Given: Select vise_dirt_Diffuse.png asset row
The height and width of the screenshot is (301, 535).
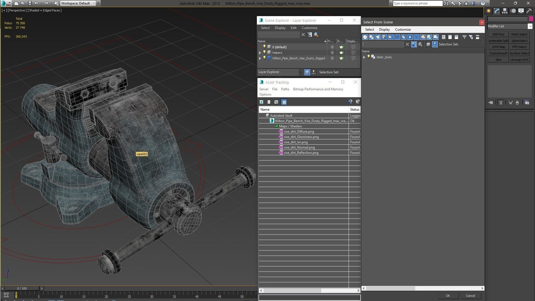Looking at the screenshot, I should 309,132.
